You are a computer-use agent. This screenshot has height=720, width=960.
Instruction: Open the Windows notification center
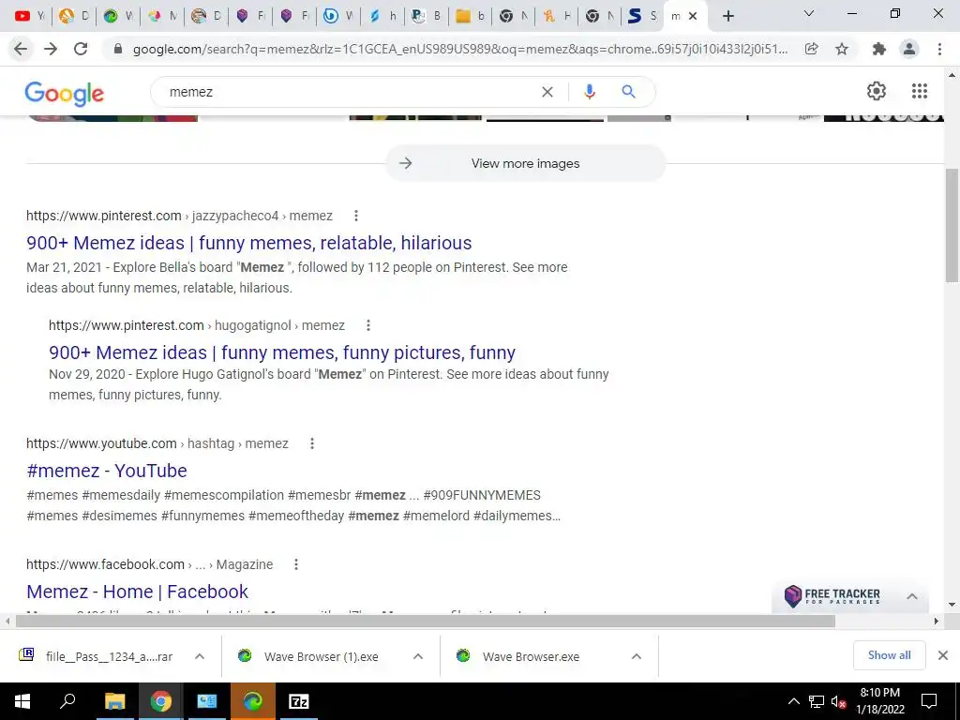click(x=929, y=701)
